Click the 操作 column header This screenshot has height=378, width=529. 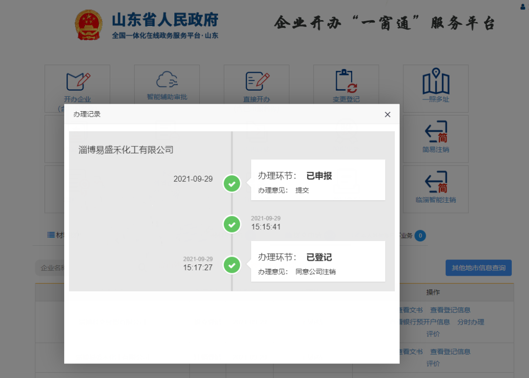433,292
